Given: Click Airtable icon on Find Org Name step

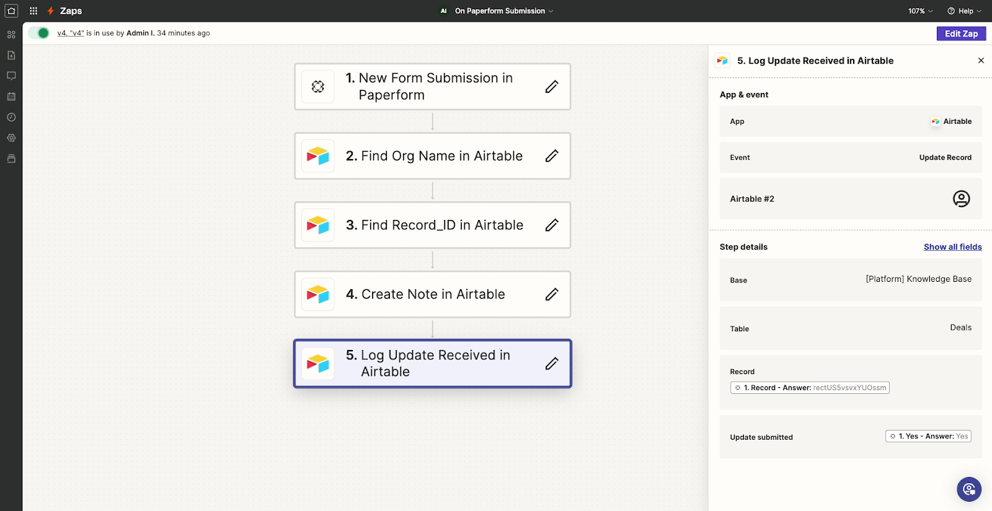Looking at the screenshot, I should point(318,156).
